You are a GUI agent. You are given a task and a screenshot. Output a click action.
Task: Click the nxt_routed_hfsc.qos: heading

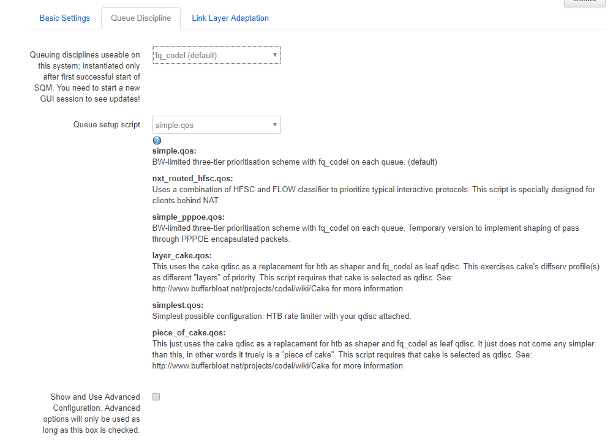(193, 179)
